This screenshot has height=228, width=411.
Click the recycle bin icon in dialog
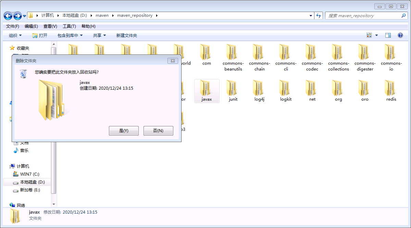[x=23, y=73]
